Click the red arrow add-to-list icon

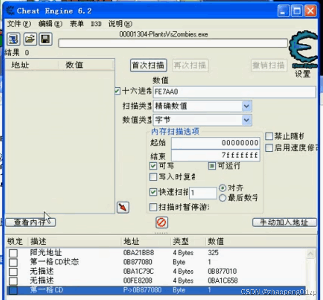123,207
